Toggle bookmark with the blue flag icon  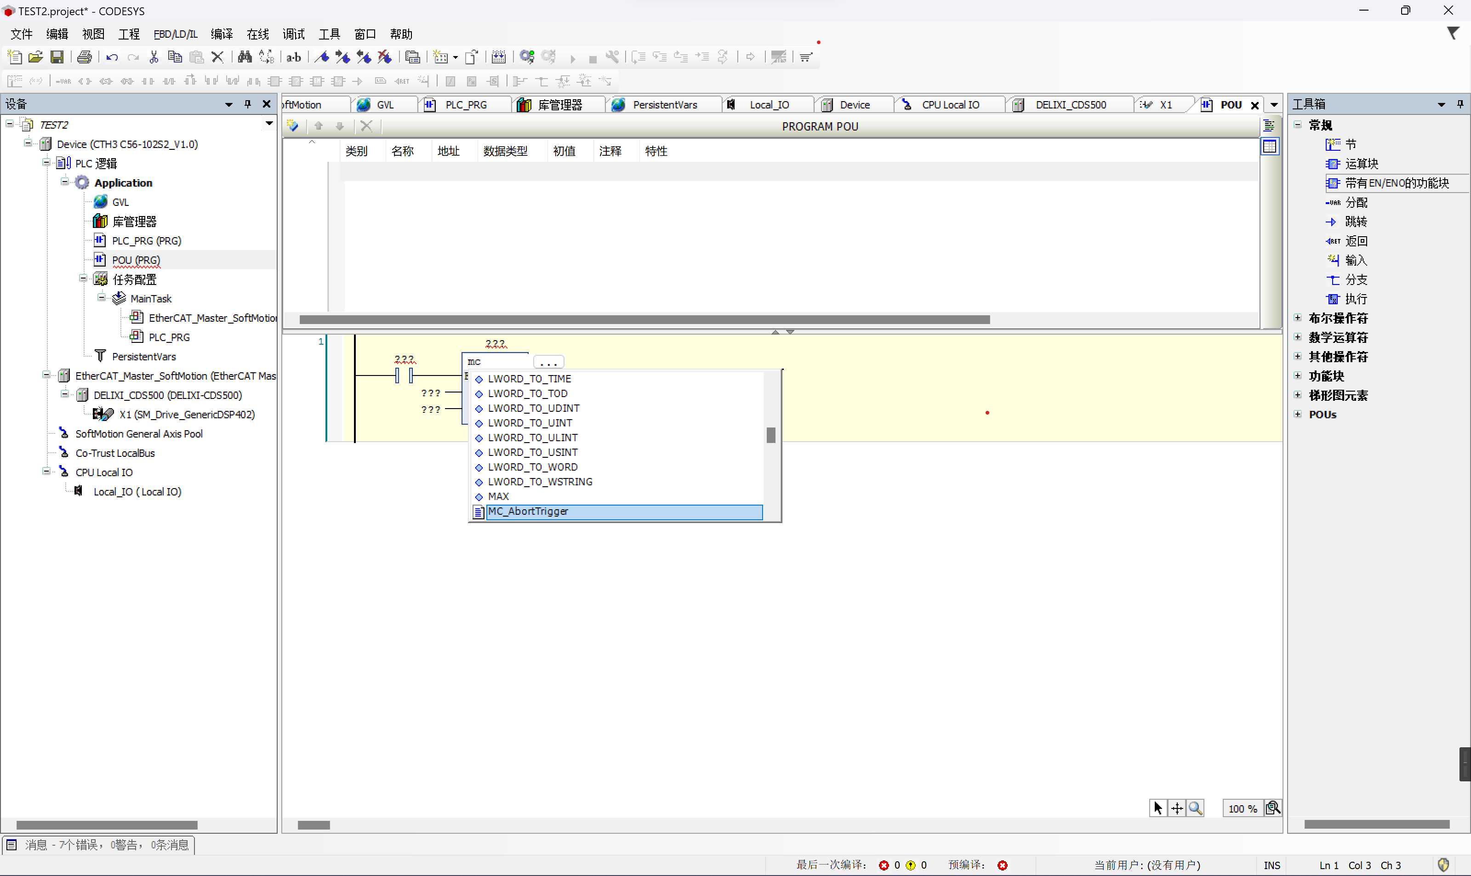click(x=322, y=57)
